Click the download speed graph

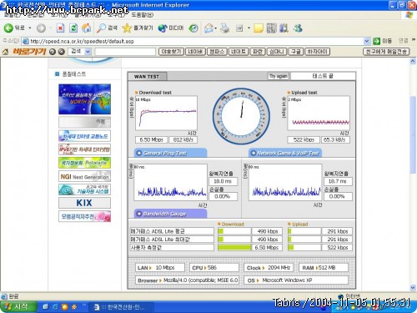pos(166,113)
